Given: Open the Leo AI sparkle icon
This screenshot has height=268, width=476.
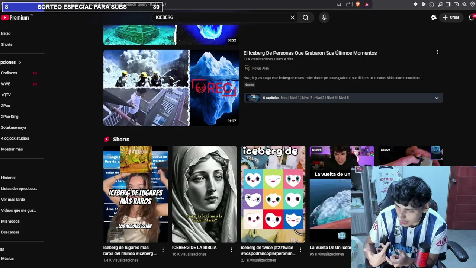Looking at the screenshot, I should 464,4.
